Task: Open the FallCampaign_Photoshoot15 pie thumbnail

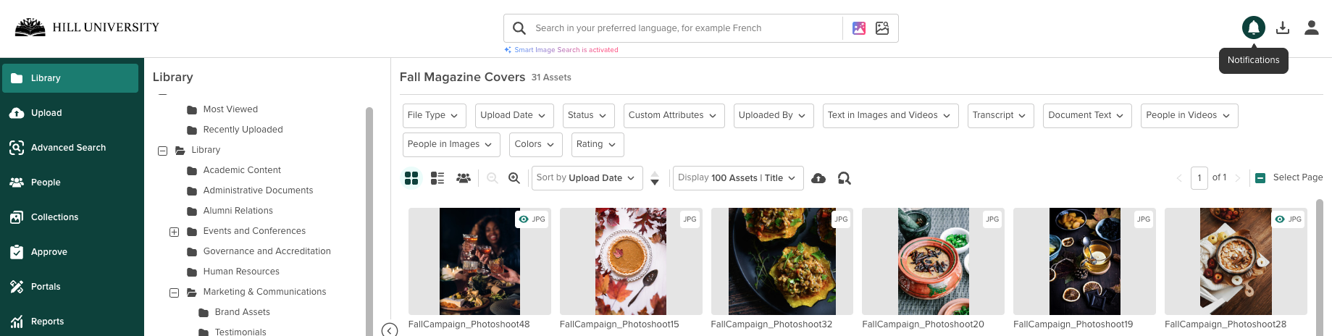Action: click(x=631, y=261)
